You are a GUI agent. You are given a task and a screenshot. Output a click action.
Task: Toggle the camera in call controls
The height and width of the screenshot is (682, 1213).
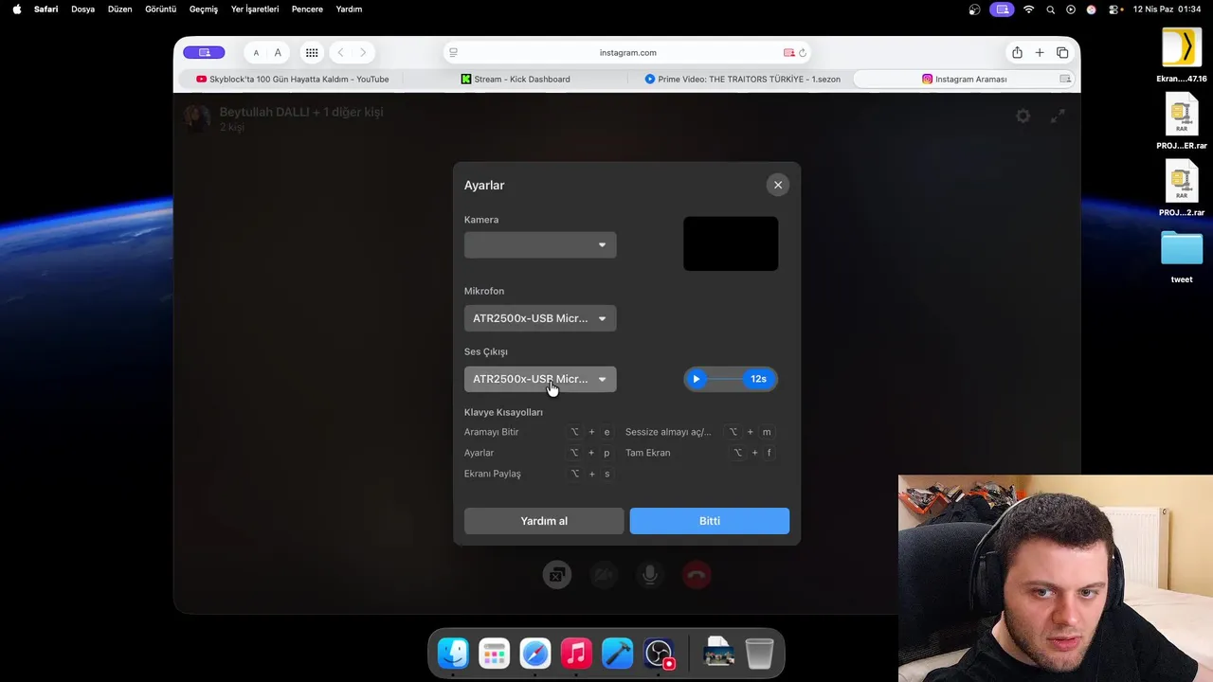[x=604, y=574]
